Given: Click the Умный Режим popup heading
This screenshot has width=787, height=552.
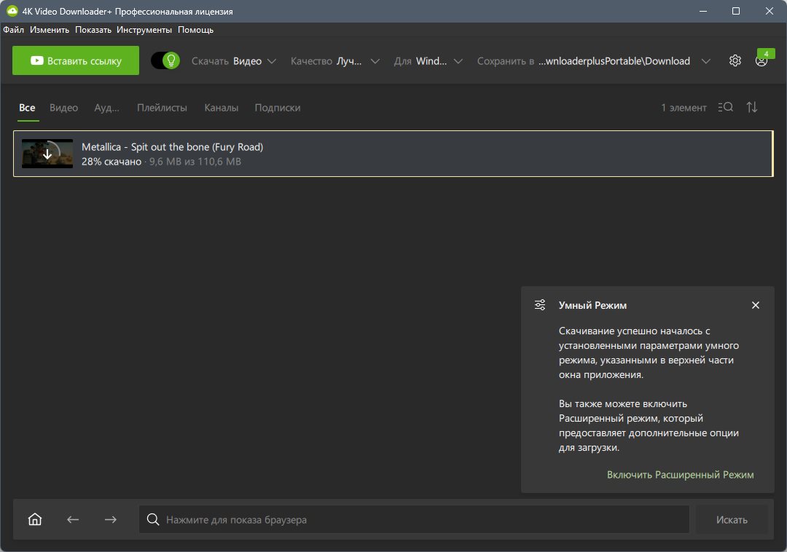Looking at the screenshot, I should (592, 305).
